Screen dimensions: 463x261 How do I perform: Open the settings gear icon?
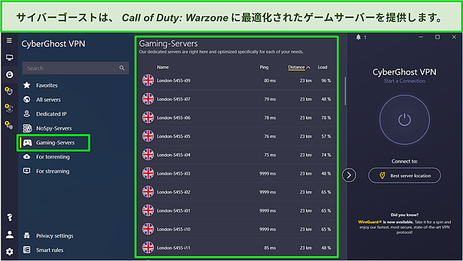point(9,252)
